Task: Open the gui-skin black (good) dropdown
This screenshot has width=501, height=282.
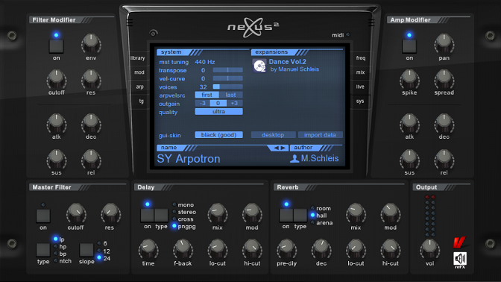Action: [x=219, y=135]
